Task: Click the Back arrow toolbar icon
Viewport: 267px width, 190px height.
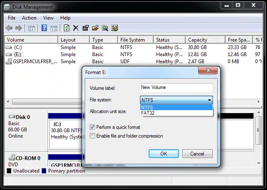Action: coord(9,28)
